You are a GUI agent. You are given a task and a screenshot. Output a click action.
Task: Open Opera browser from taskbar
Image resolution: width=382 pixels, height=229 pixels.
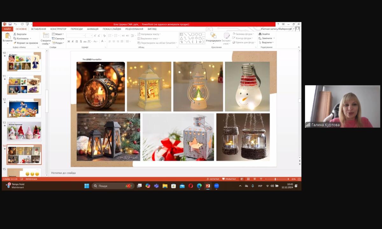click(x=191, y=186)
